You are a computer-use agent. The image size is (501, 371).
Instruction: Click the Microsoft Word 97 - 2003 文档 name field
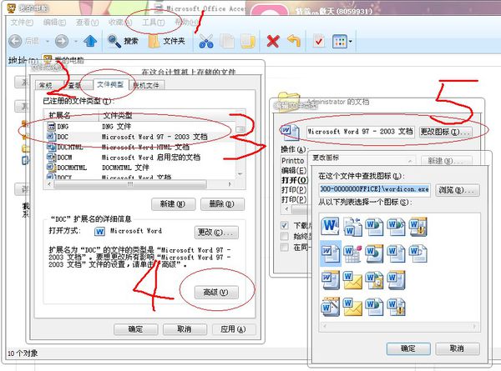click(361, 132)
